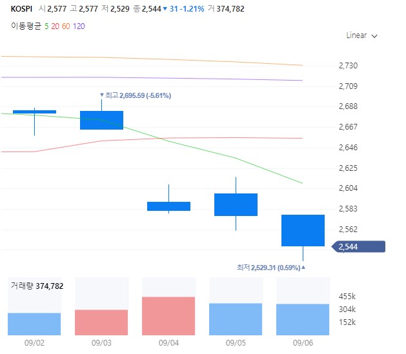This screenshot has height=354, width=406.
Task: Select the 09/04 candlestick body
Action: point(169,206)
